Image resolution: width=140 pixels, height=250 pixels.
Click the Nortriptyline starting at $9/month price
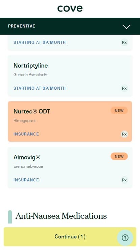(40, 88)
